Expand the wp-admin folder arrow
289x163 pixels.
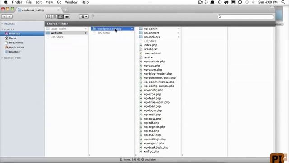coord(178,29)
